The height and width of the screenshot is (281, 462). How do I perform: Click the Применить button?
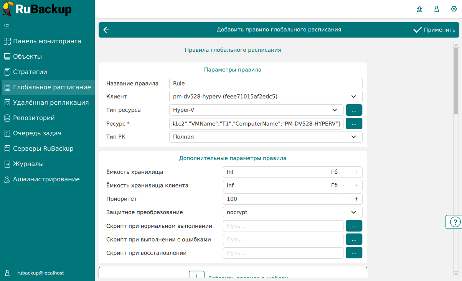pyautogui.click(x=434, y=30)
